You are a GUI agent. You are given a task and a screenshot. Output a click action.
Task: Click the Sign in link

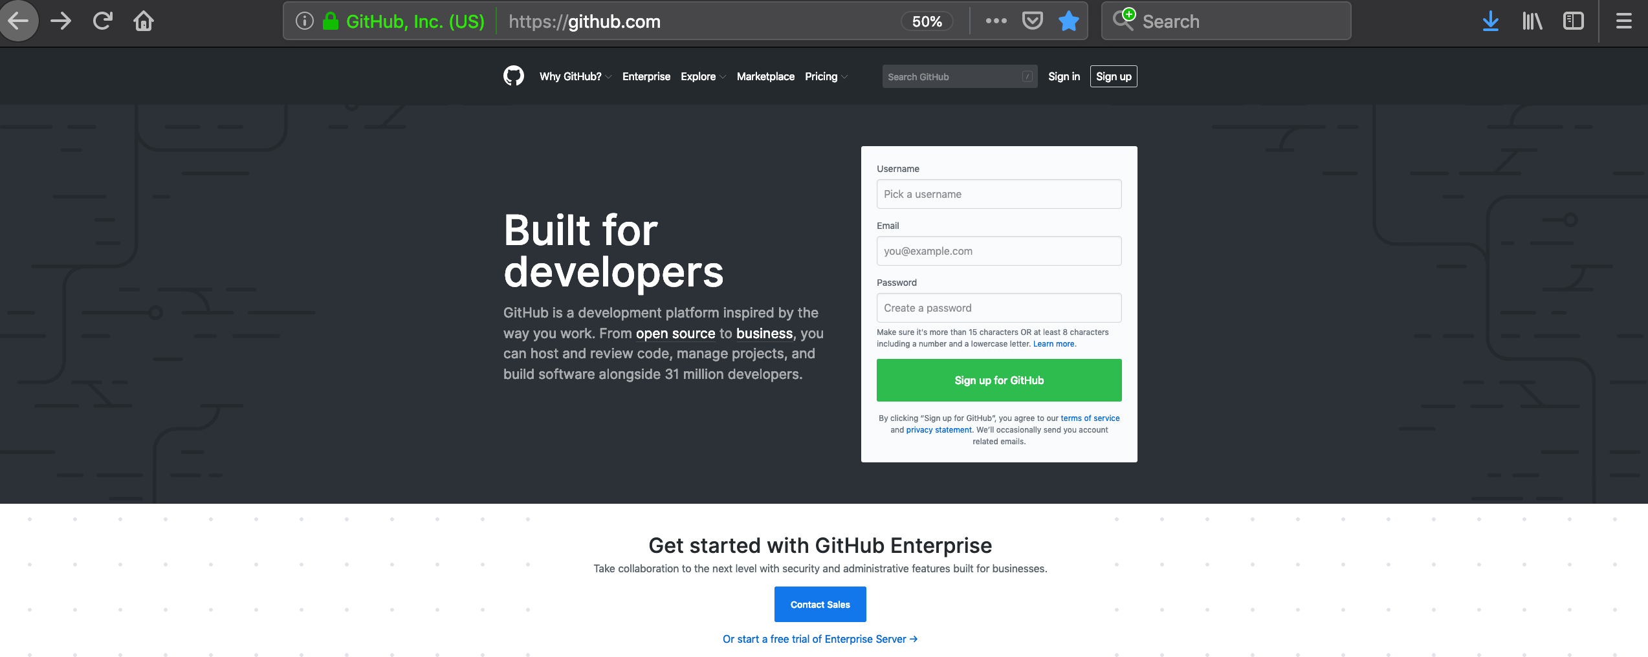point(1064,76)
